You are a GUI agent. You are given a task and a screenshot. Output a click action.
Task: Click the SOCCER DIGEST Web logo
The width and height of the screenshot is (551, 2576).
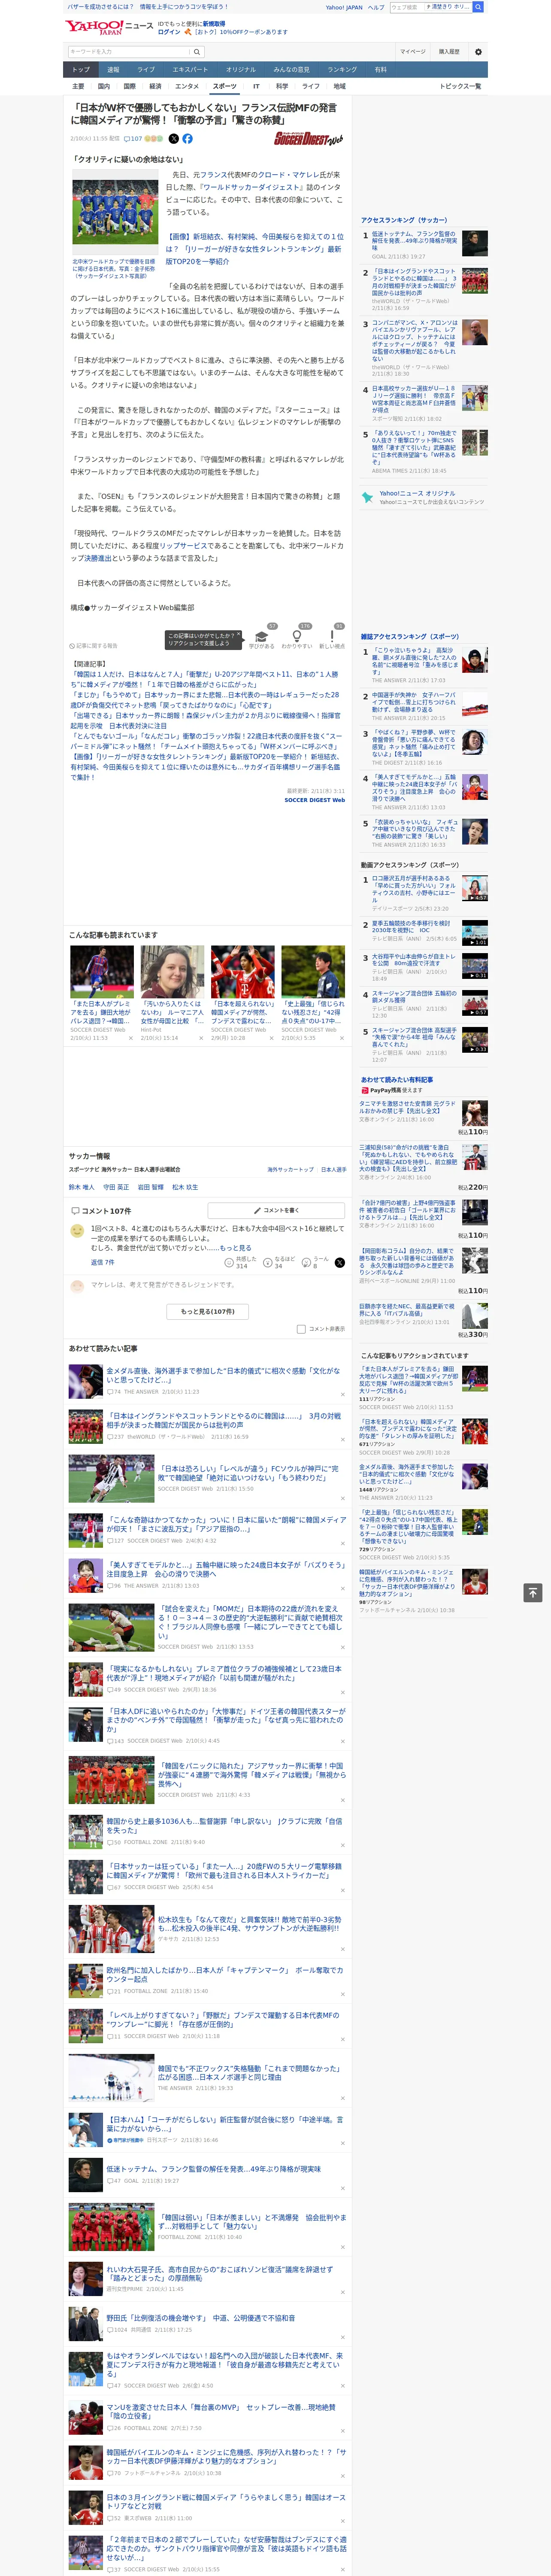(x=308, y=139)
